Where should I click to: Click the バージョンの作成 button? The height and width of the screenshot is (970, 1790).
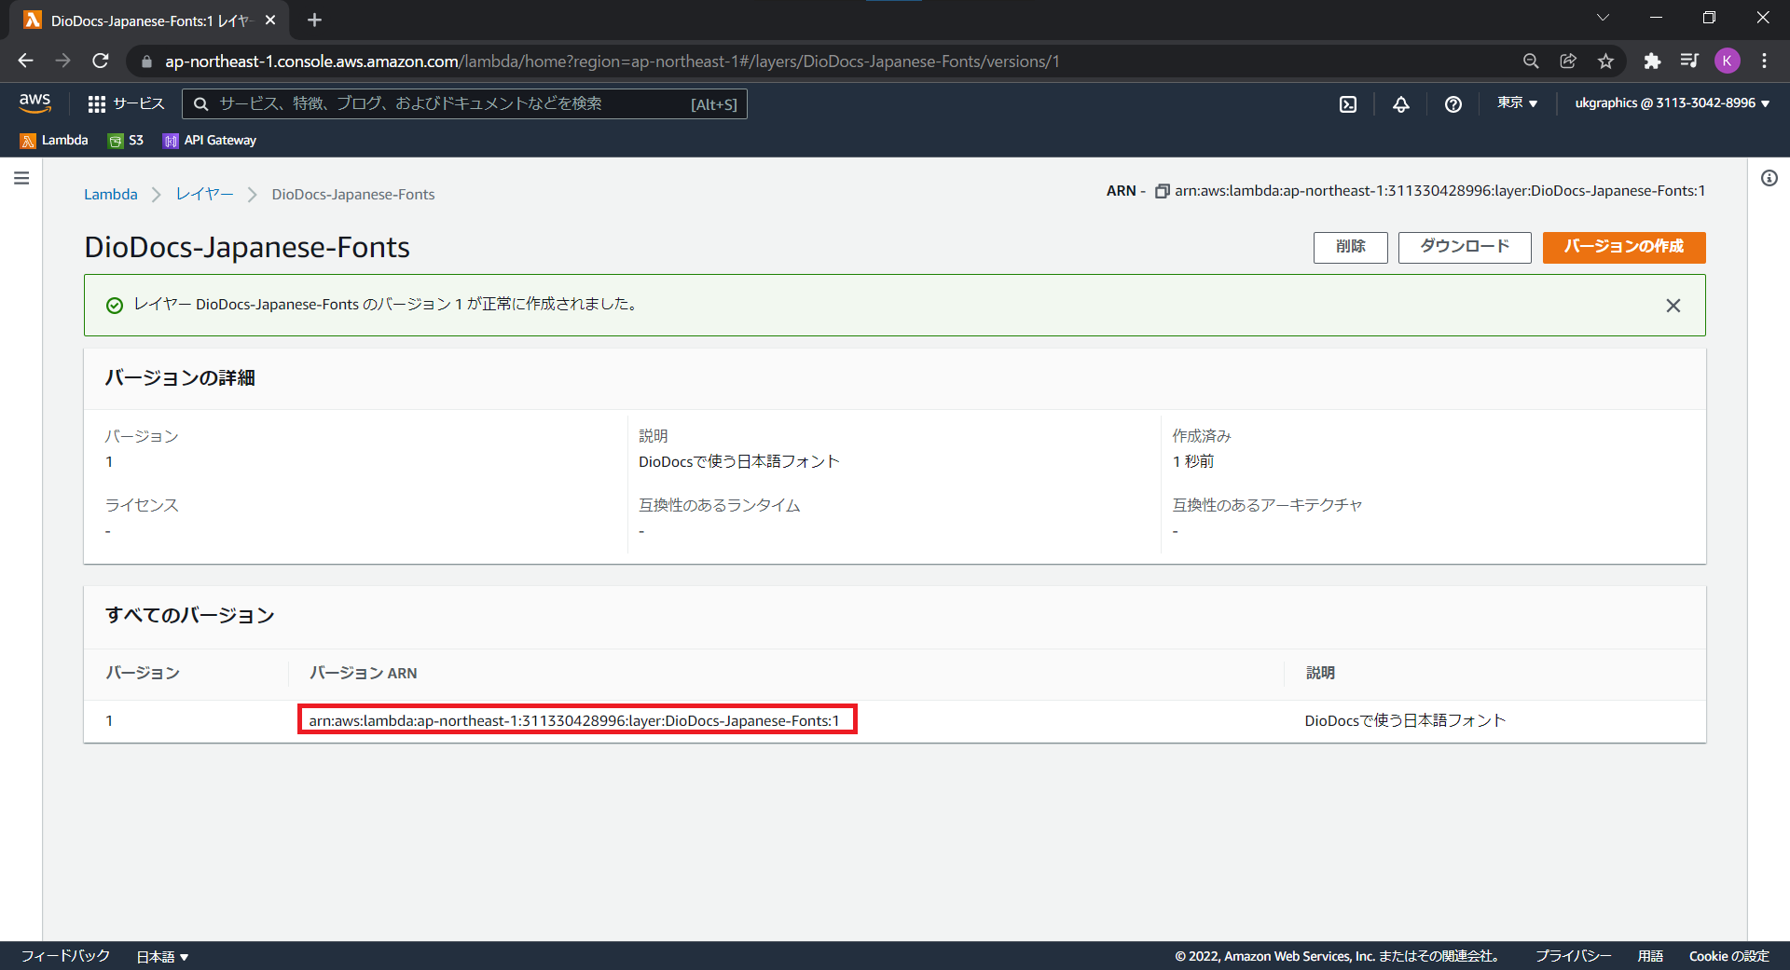click(1623, 247)
